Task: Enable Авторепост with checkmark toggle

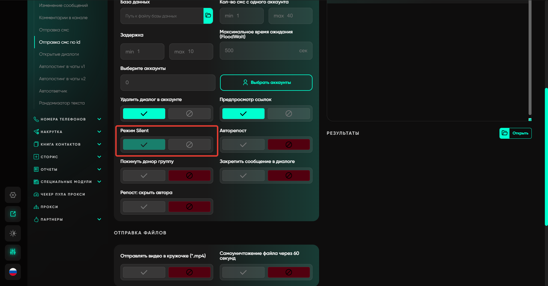Action: pyautogui.click(x=243, y=145)
